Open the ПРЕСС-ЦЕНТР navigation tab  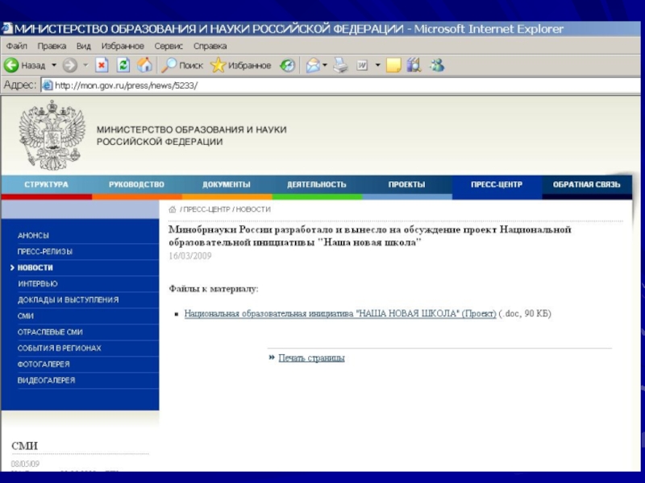coord(497,184)
